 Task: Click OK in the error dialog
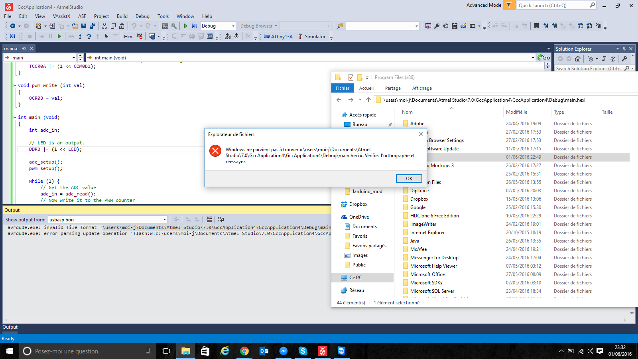(409, 178)
